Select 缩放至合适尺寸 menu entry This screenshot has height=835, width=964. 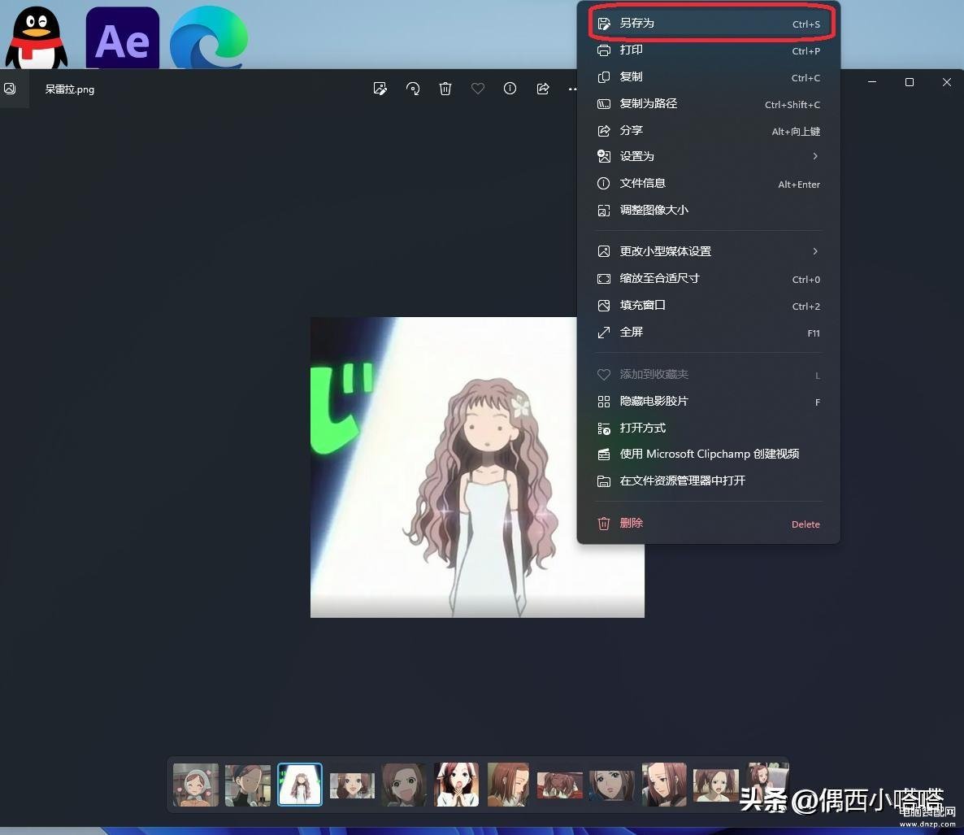(708, 279)
